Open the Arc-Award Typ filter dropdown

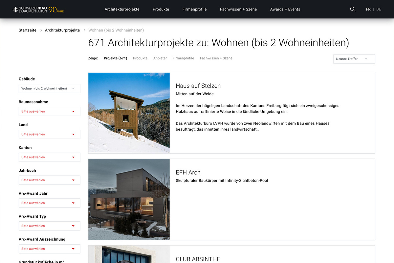click(x=49, y=226)
